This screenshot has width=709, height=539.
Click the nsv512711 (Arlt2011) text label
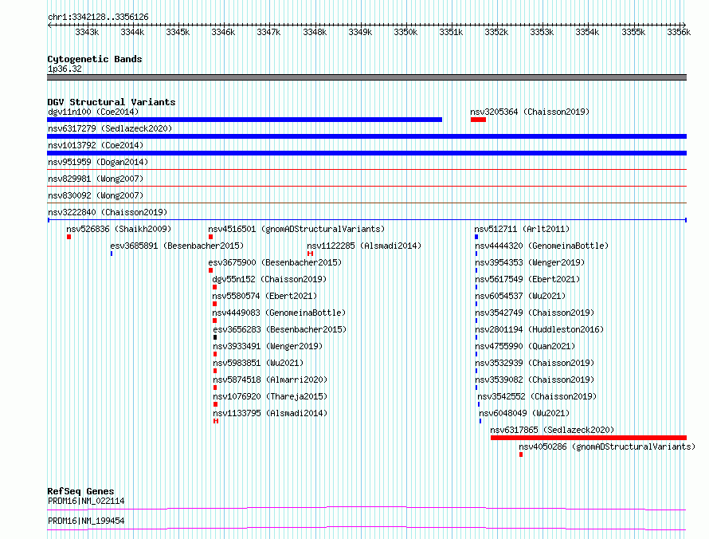click(x=522, y=229)
